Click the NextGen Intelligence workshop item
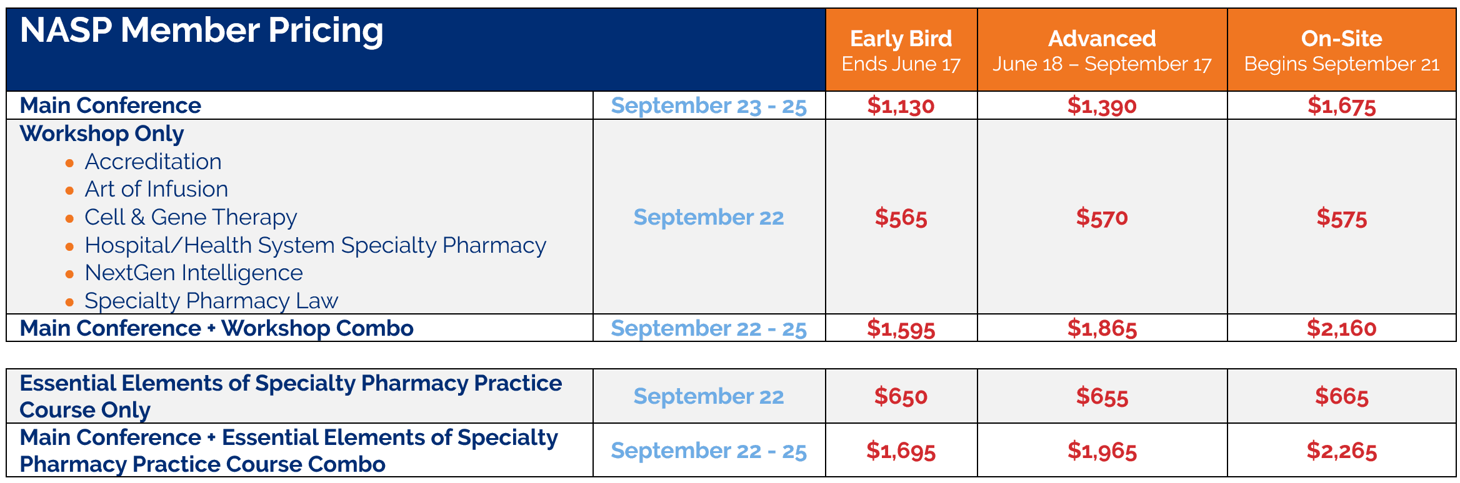This screenshot has height=483, width=1460. click(194, 273)
